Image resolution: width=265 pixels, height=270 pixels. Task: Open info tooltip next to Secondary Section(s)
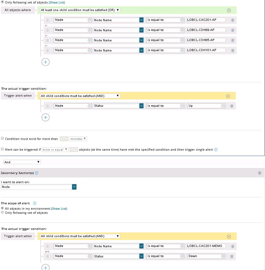tap(37, 173)
